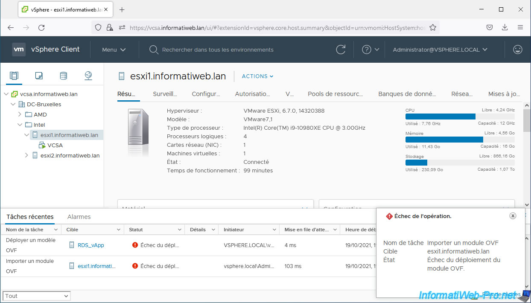
Task: Open the Résea... tab
Action: 462,94
